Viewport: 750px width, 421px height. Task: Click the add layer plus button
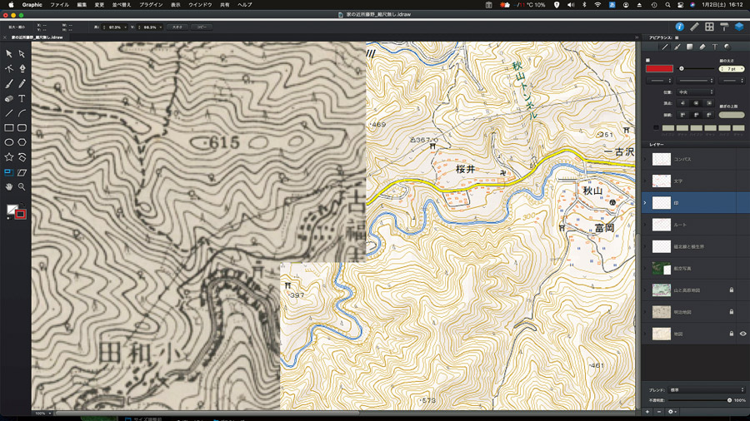(x=647, y=412)
